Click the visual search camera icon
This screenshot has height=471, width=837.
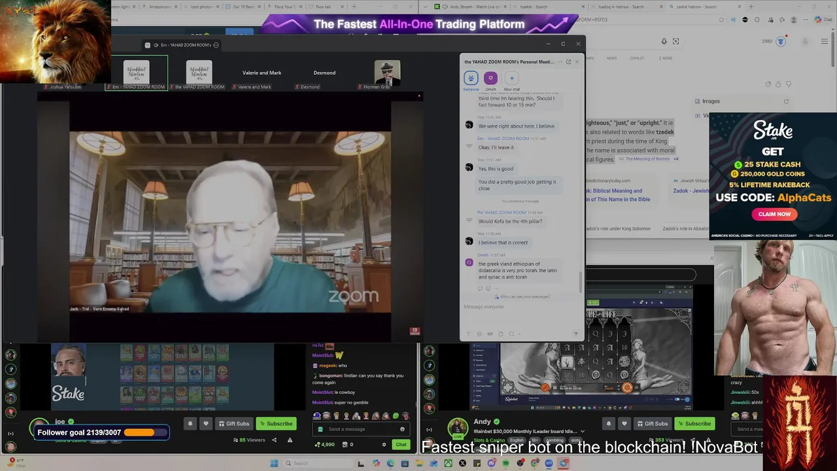click(x=676, y=41)
